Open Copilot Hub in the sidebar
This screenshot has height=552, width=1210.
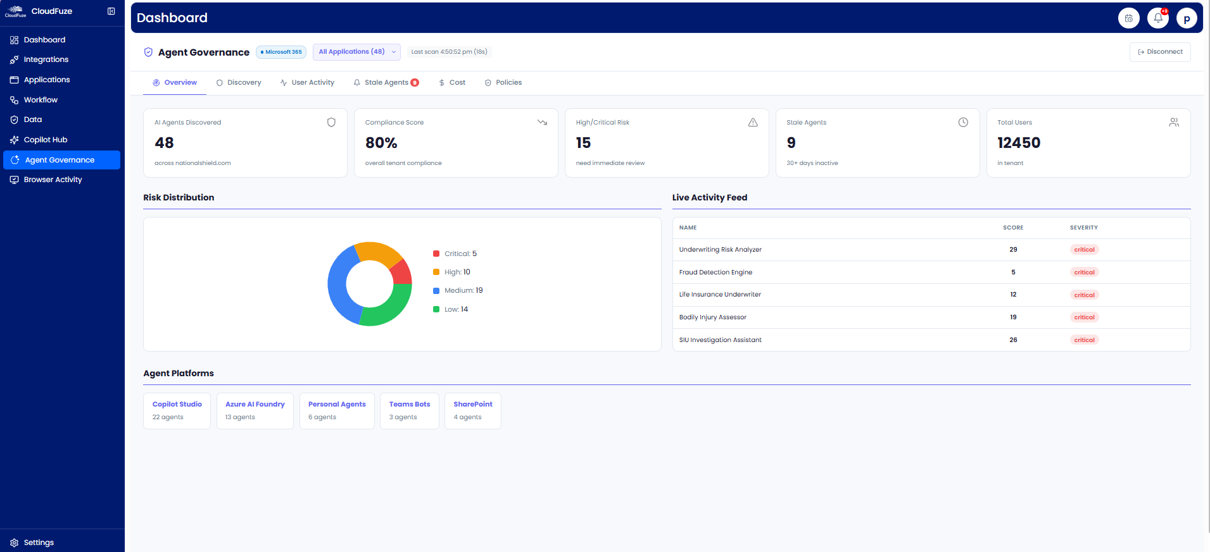point(46,140)
